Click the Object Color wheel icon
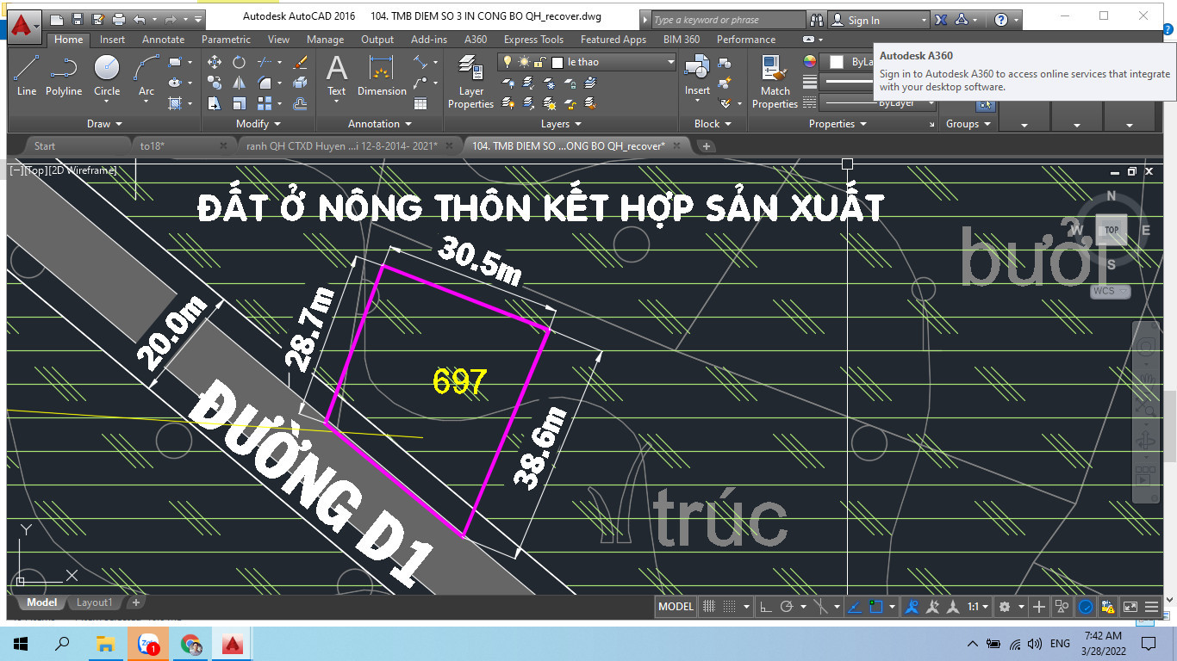Screen dimensions: 1177x661 point(809,61)
